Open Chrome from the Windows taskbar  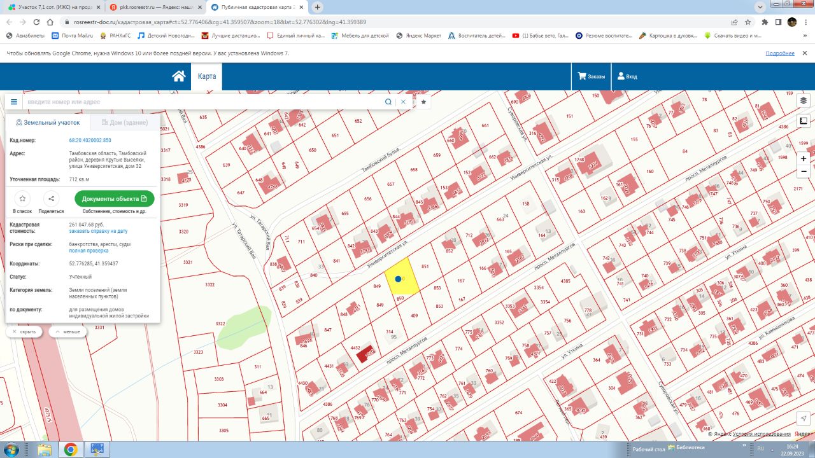(x=70, y=449)
